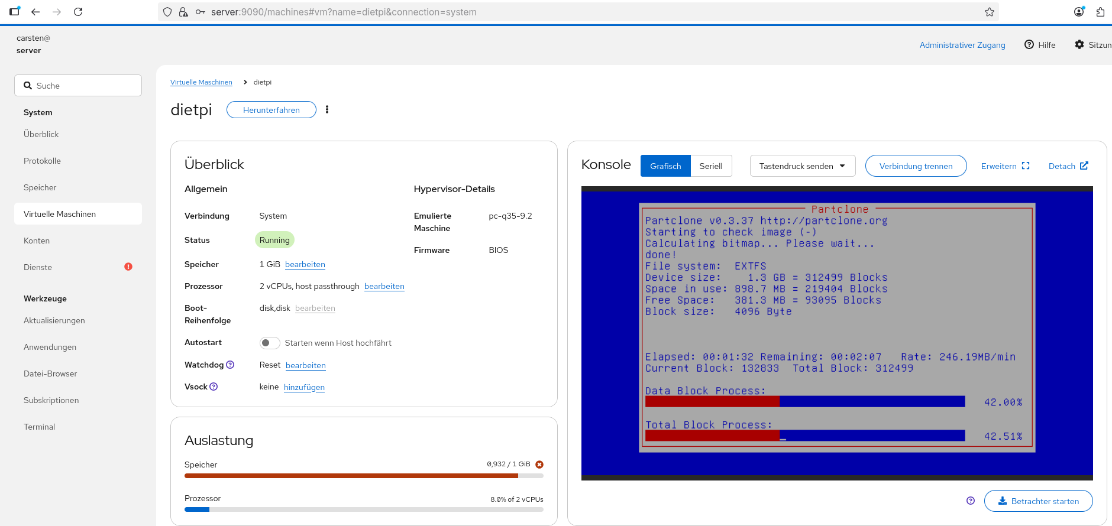The image size is (1112, 526).
Task: Open the Tastendruck senden dropdown
Action: [802, 166]
